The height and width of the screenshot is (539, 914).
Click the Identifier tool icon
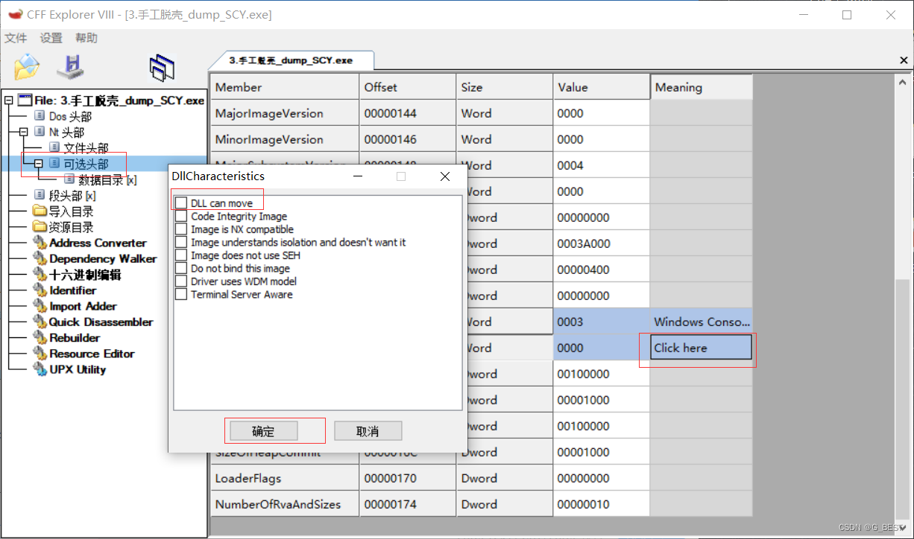coord(40,290)
